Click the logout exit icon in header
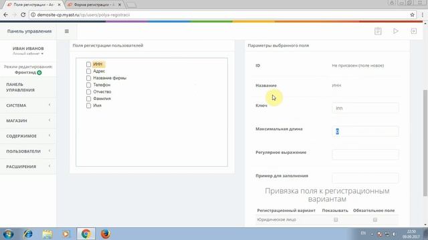The height and width of the screenshot is (240, 428). (413, 31)
